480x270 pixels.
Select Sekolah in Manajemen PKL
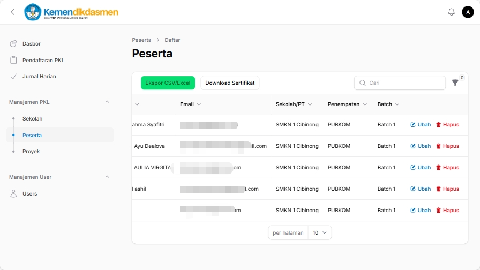32,119
